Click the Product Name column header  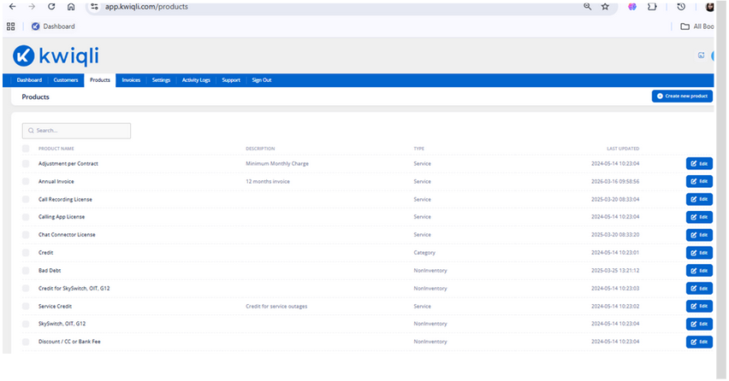[56, 149]
